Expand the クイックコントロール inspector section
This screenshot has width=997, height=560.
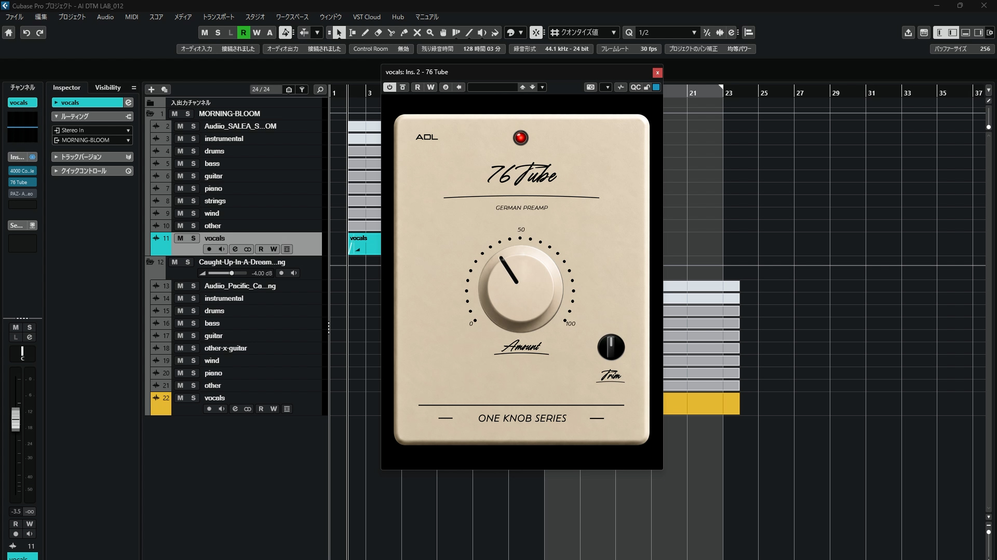pyautogui.click(x=92, y=171)
